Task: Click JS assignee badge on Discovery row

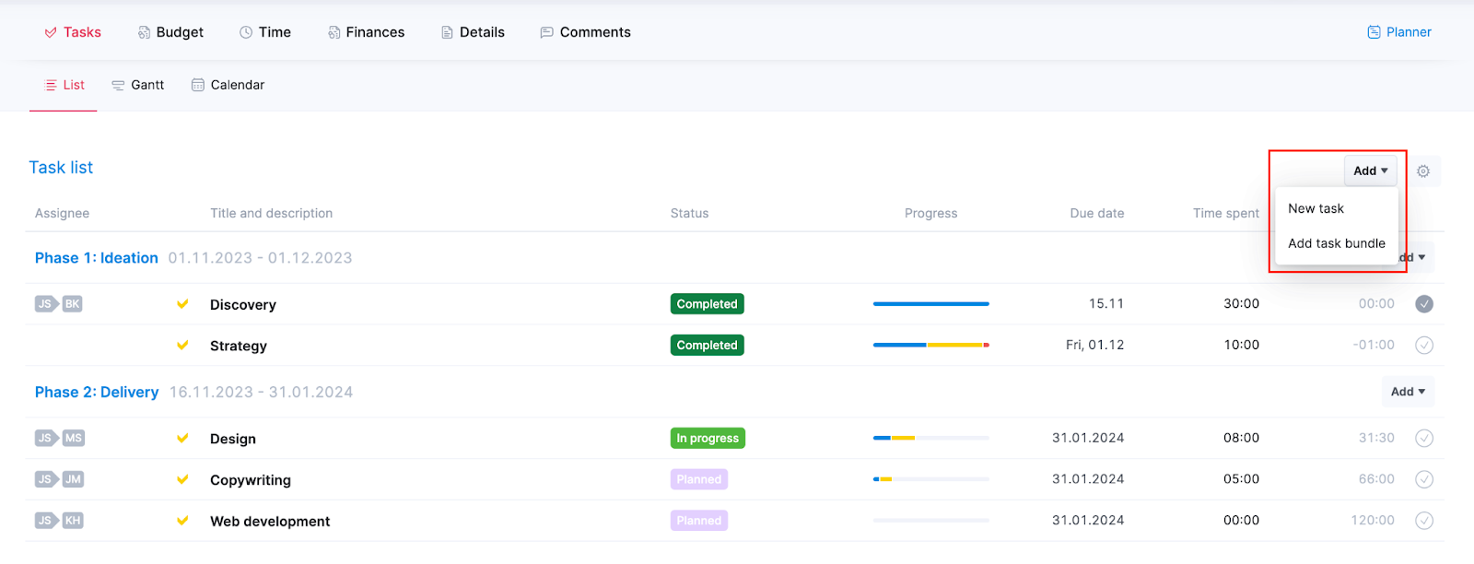Action: click(x=45, y=304)
